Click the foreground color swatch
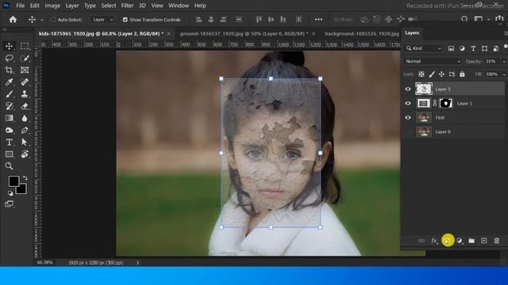Viewport: 508px width, 285px height. click(13, 181)
